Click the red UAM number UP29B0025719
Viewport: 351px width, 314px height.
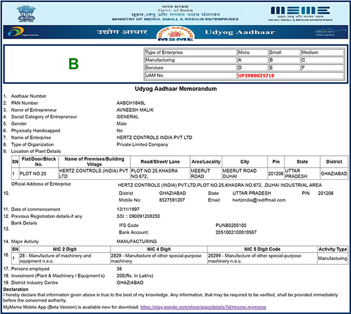(x=256, y=76)
